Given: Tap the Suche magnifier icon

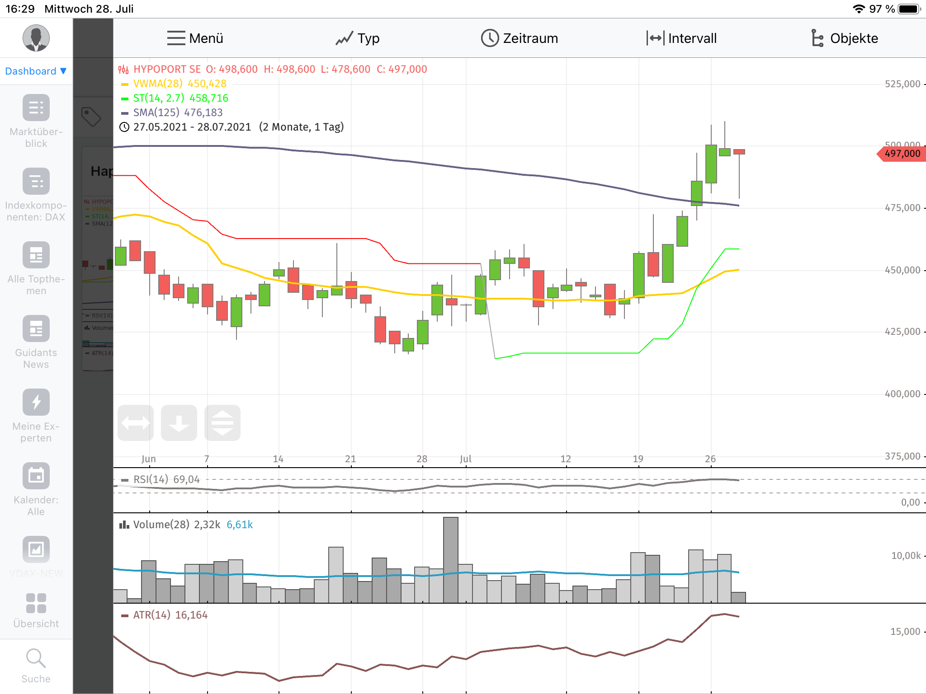Looking at the screenshot, I should [36, 659].
